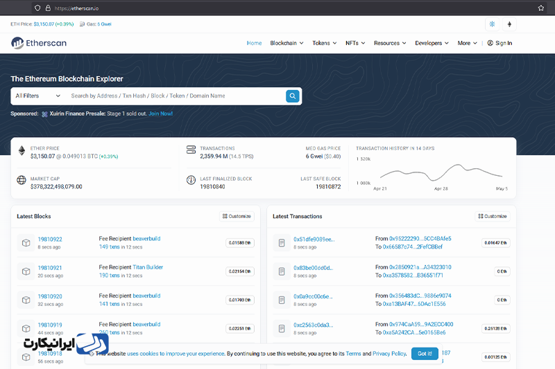Click the Transactions server icon
555x369 pixels.
click(191, 150)
